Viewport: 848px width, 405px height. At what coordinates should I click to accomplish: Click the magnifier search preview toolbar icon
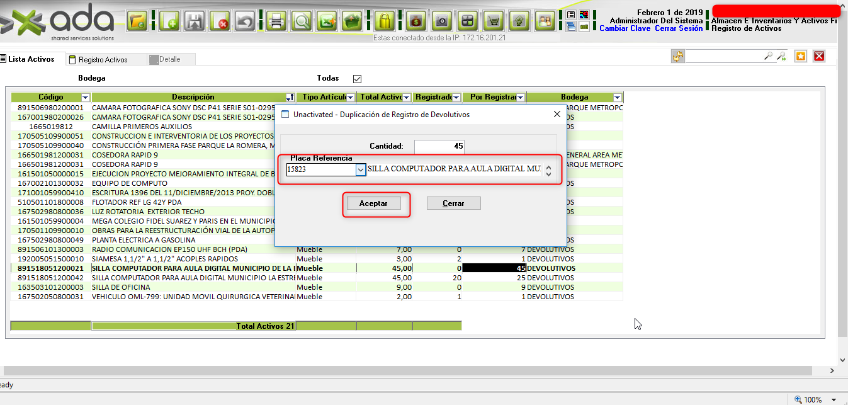pos(302,21)
